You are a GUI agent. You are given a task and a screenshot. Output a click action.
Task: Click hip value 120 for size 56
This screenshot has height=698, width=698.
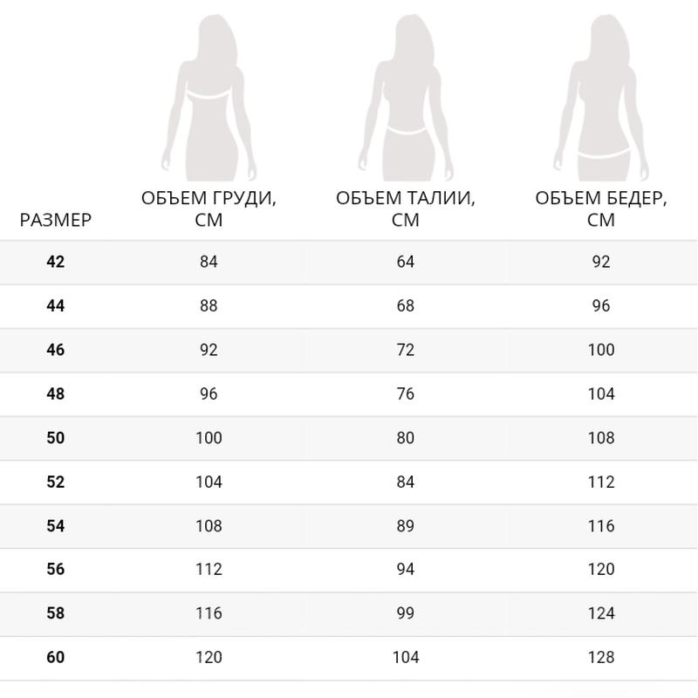click(601, 570)
